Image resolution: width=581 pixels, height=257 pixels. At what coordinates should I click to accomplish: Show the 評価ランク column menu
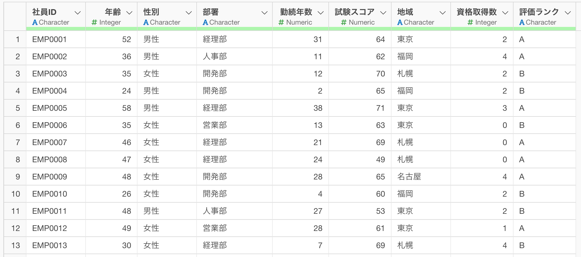pyautogui.click(x=568, y=13)
